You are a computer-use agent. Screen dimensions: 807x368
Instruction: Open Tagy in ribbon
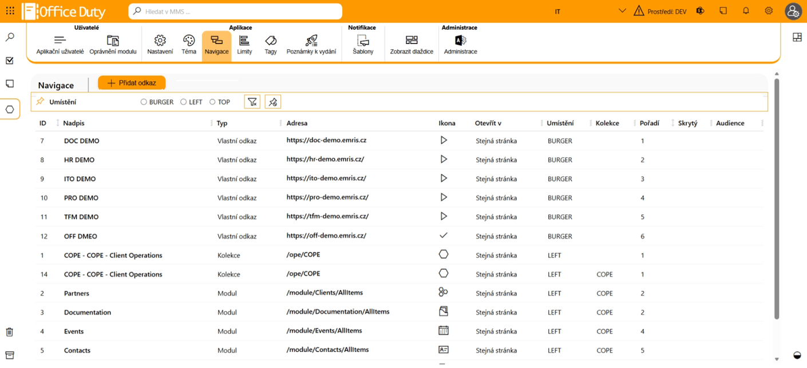tap(271, 45)
